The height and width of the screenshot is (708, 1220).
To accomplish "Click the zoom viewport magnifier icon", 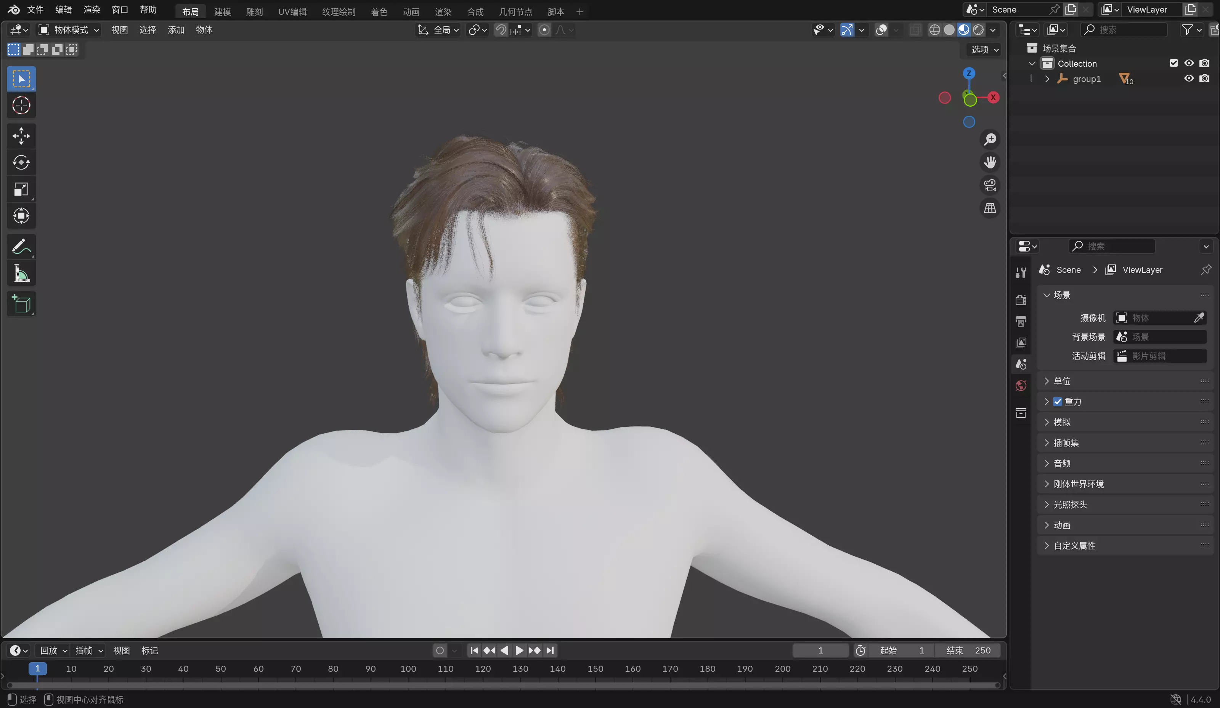I will pyautogui.click(x=990, y=139).
